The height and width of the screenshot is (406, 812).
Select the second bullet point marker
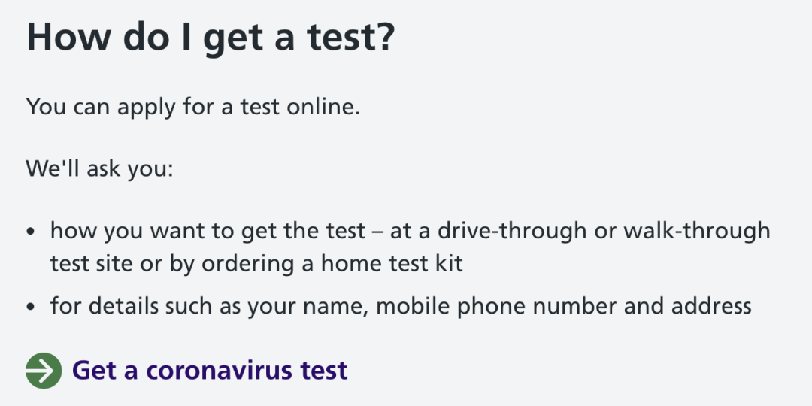click(x=31, y=308)
